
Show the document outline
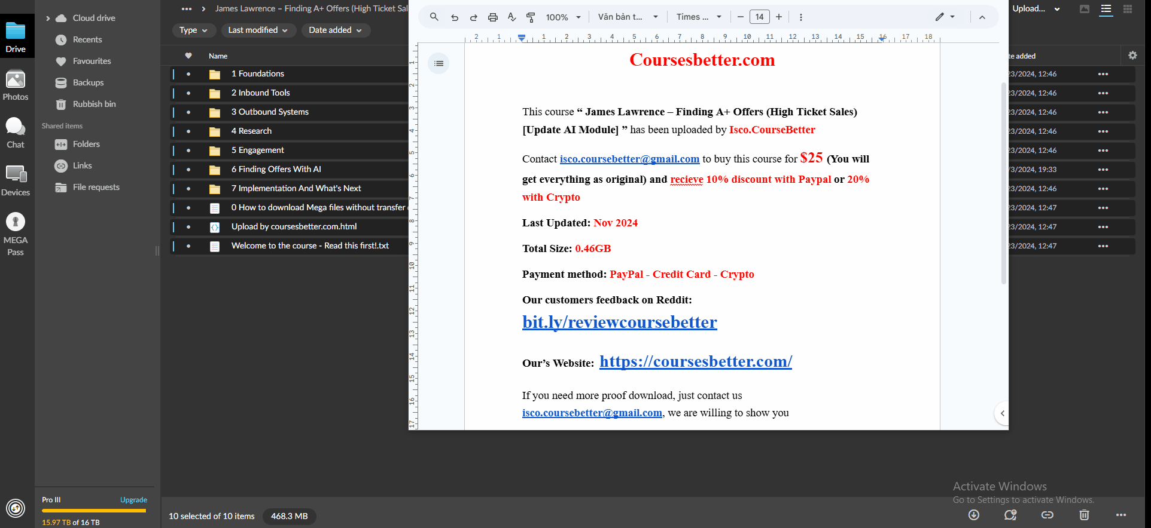(439, 63)
